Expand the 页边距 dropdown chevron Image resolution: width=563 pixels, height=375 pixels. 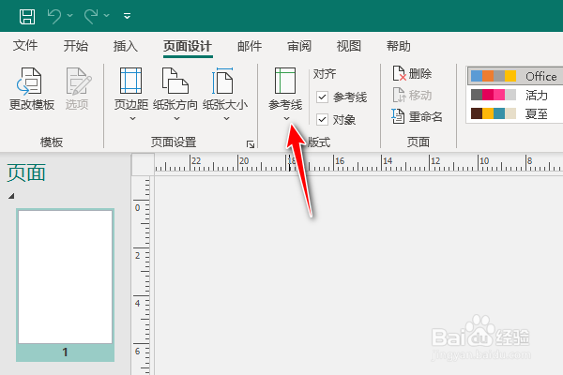[132, 118]
